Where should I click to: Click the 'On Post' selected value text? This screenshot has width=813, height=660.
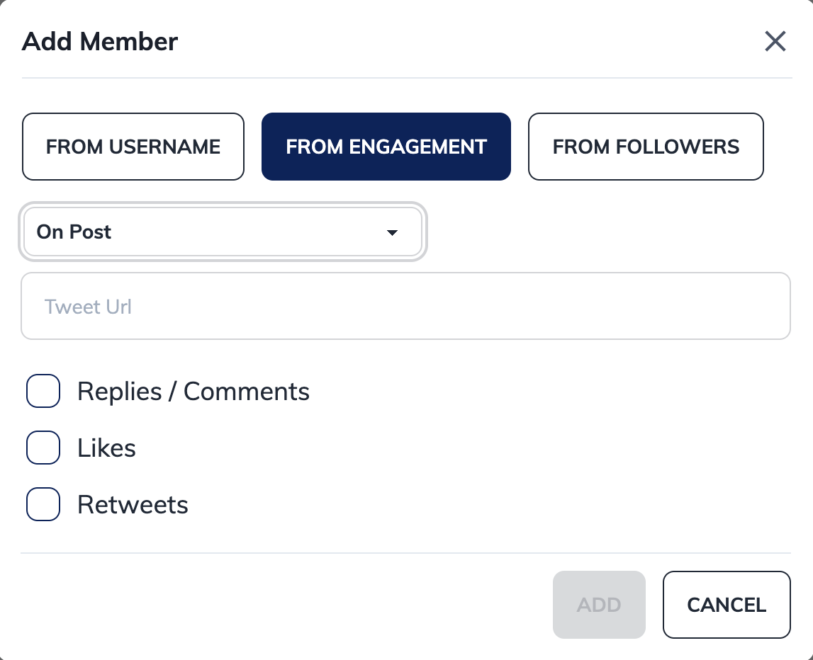[74, 232]
